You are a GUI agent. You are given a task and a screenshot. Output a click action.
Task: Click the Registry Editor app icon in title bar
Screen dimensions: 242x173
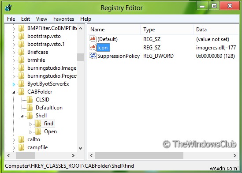click(x=8, y=8)
